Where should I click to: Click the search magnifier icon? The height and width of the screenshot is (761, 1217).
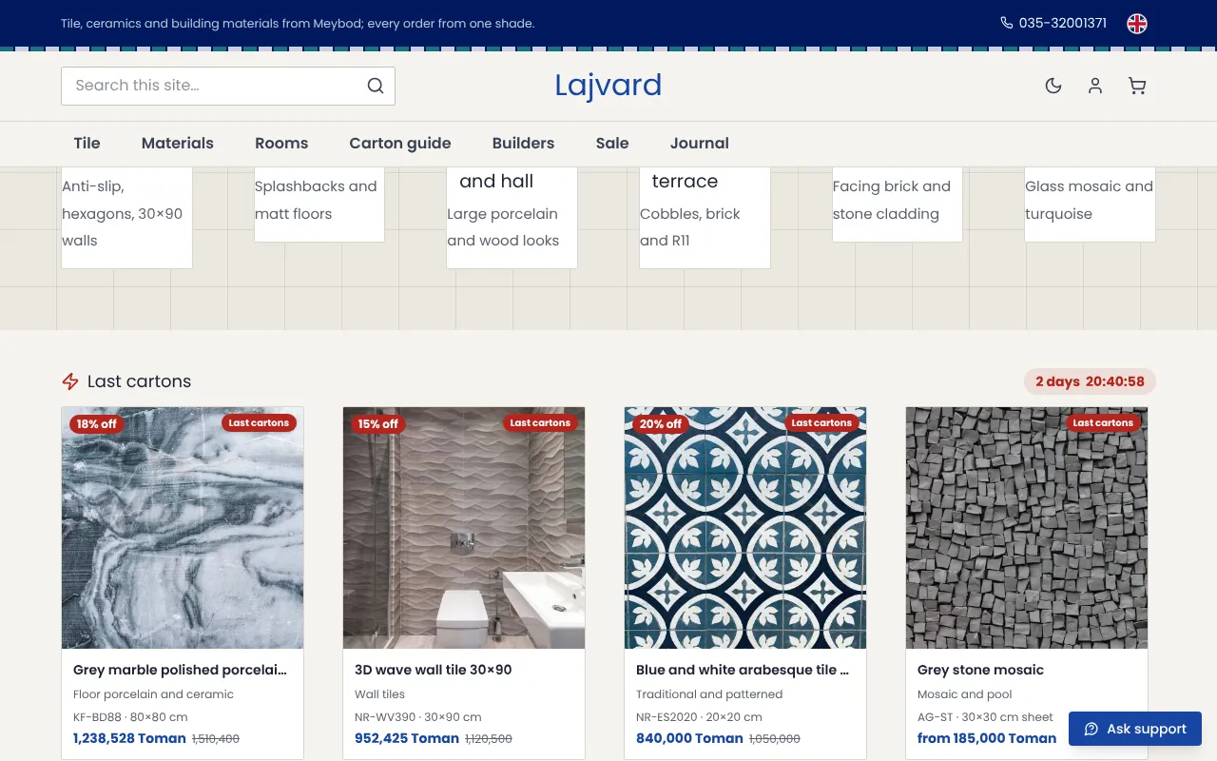pos(376,86)
